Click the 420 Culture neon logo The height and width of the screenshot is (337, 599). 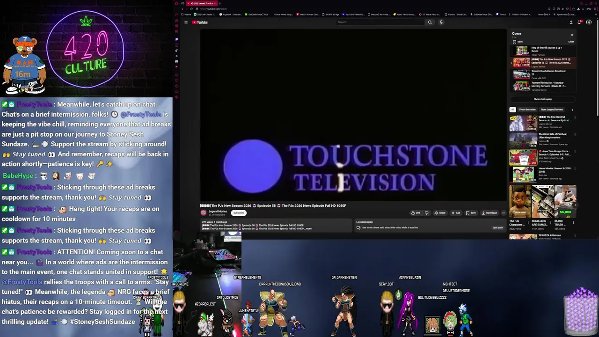[86, 52]
